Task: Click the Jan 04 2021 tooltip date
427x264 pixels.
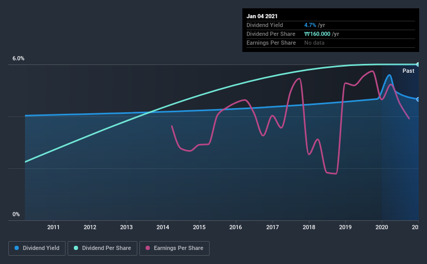Action: 262,16
